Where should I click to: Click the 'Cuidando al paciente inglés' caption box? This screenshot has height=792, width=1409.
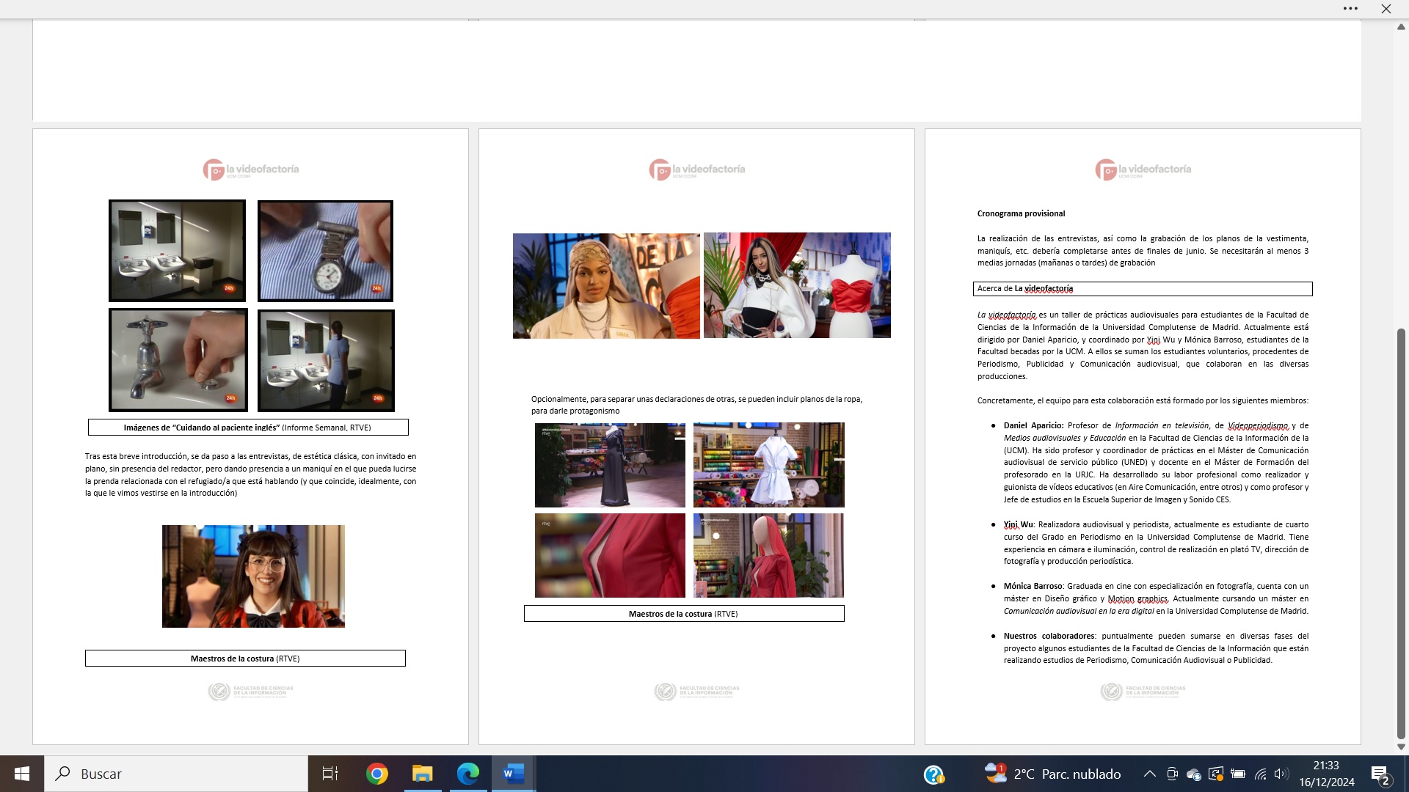coord(248,428)
